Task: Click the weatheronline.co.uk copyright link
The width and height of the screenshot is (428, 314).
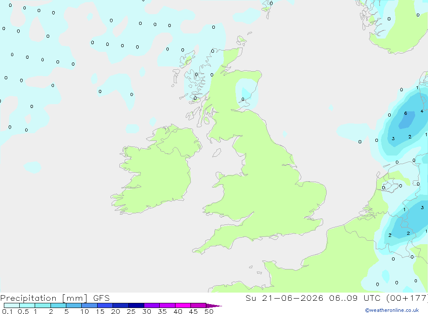Action: coord(392,310)
